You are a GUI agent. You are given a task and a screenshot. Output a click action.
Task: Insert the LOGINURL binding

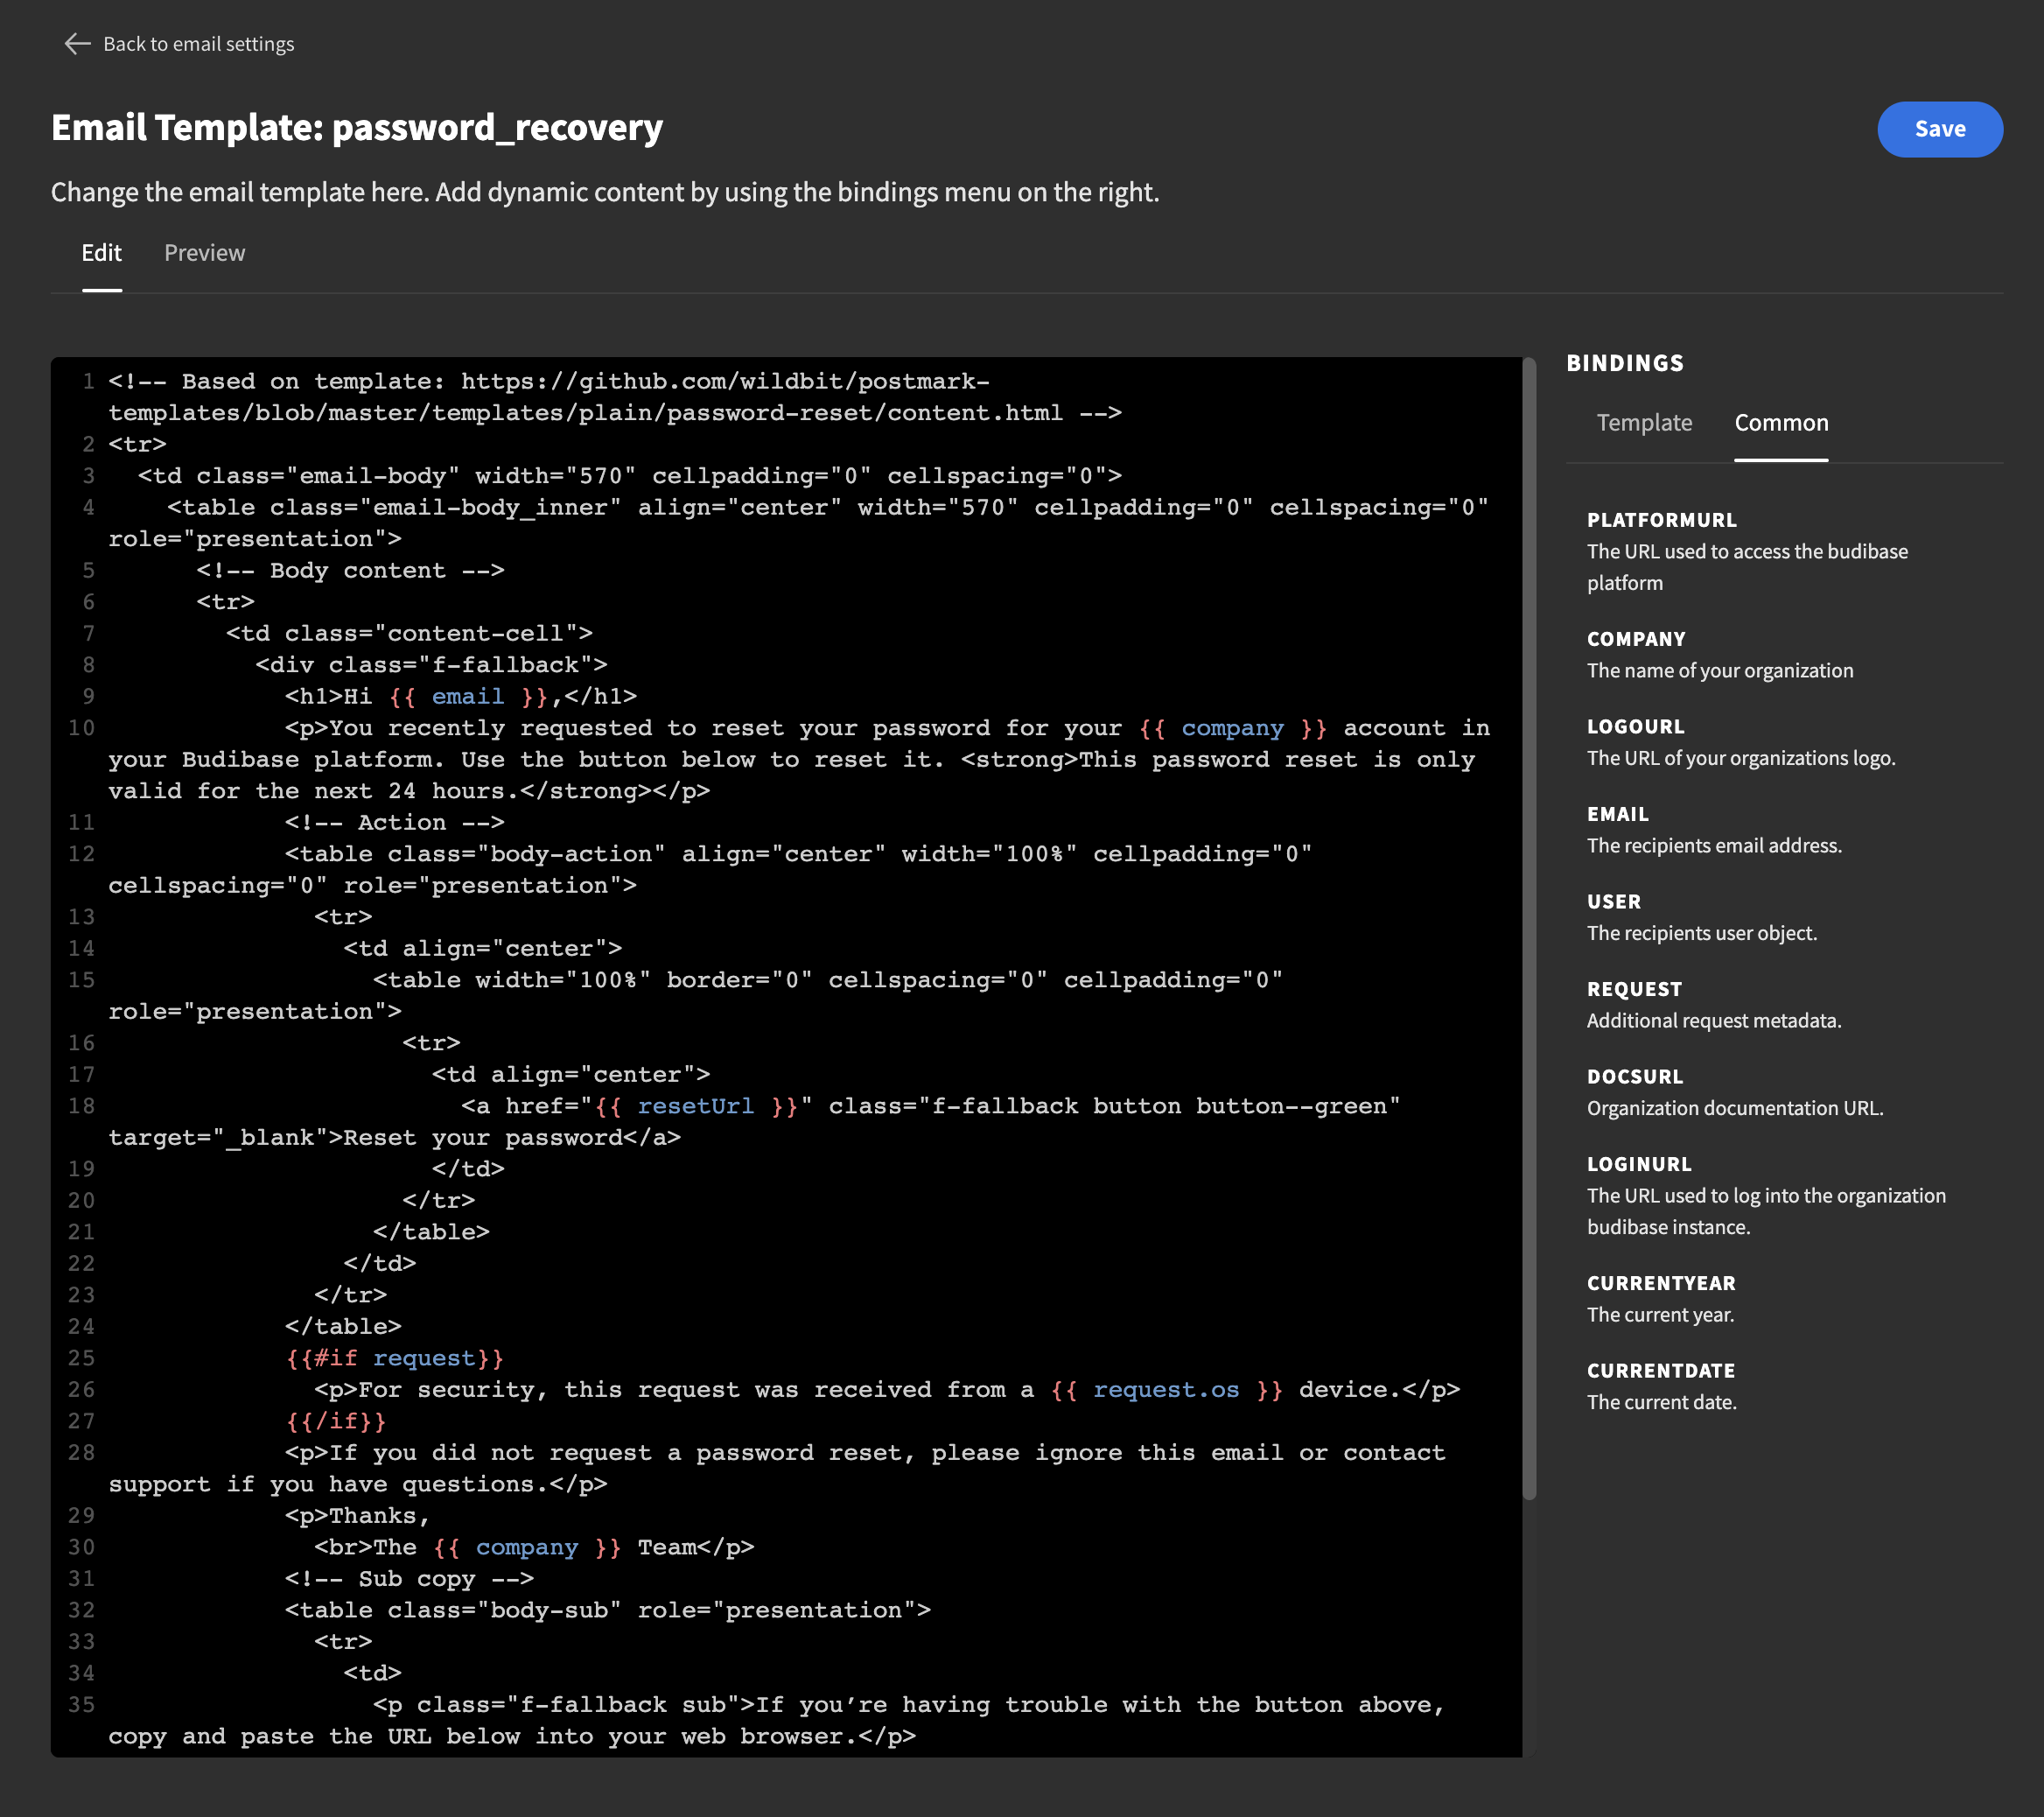pos(1638,1165)
